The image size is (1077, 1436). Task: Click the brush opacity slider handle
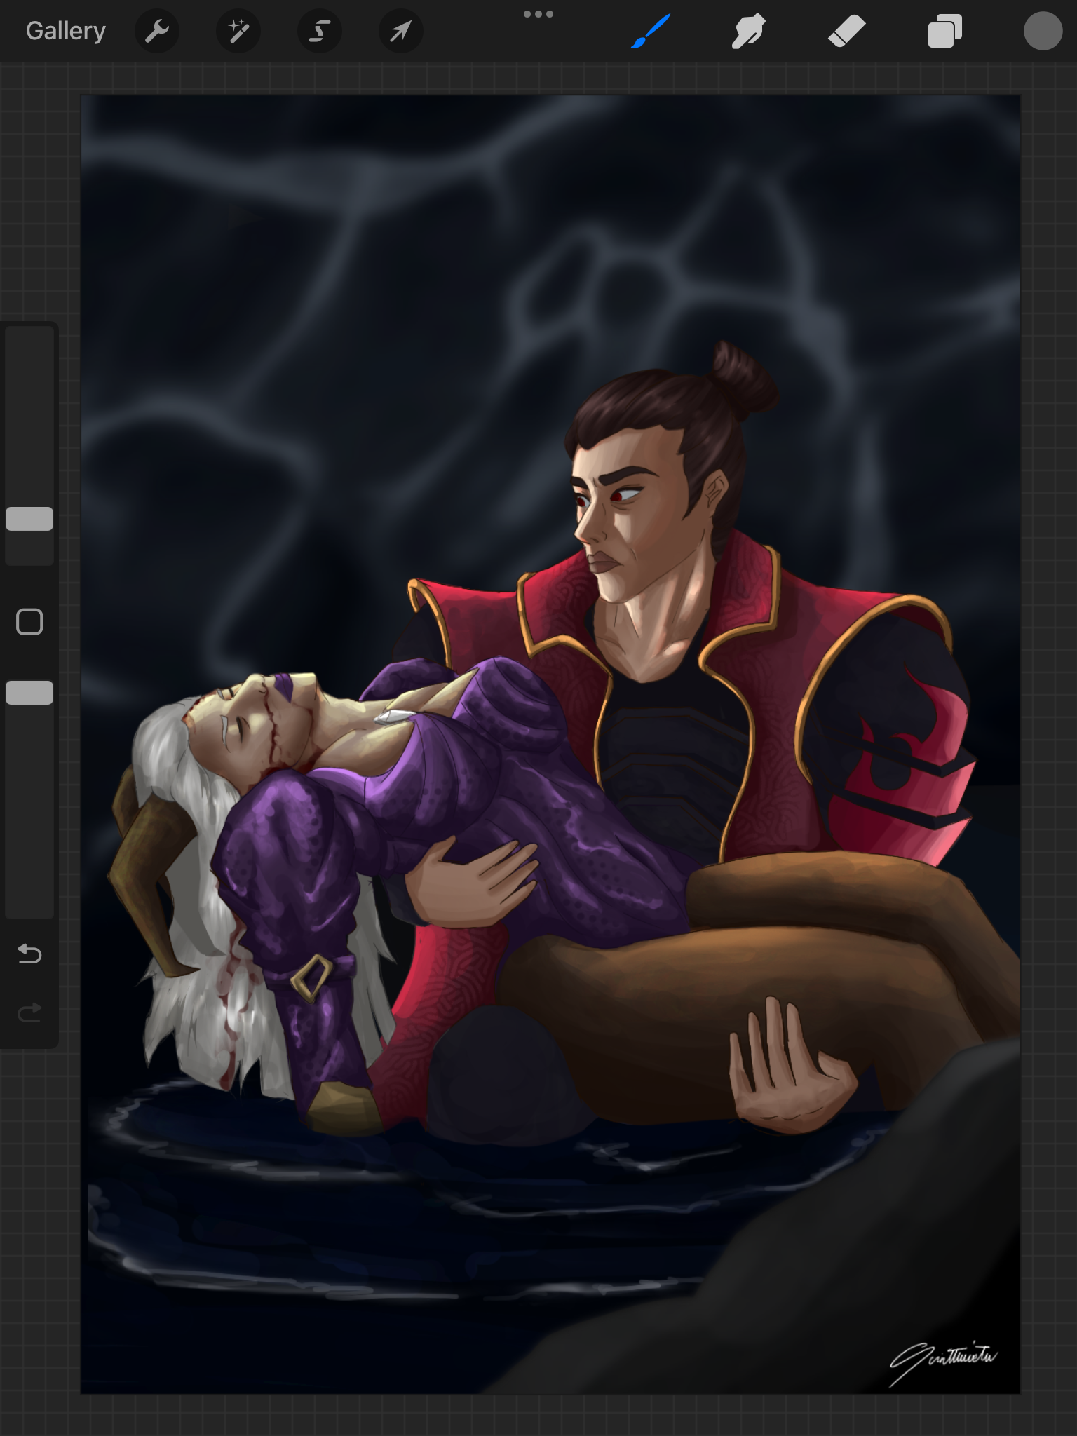[x=29, y=693]
